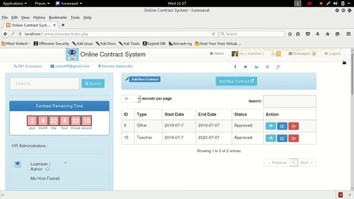Select page 1 in pagination
The image size is (354, 199).
pyautogui.click(x=294, y=163)
